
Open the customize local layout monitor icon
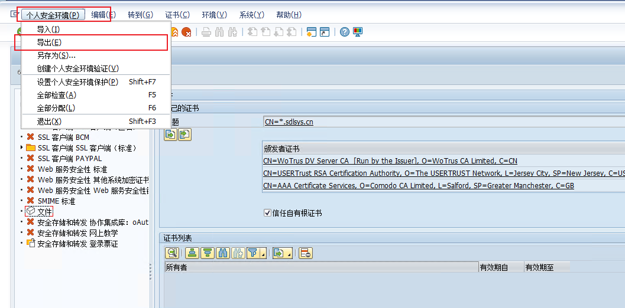coord(358,32)
